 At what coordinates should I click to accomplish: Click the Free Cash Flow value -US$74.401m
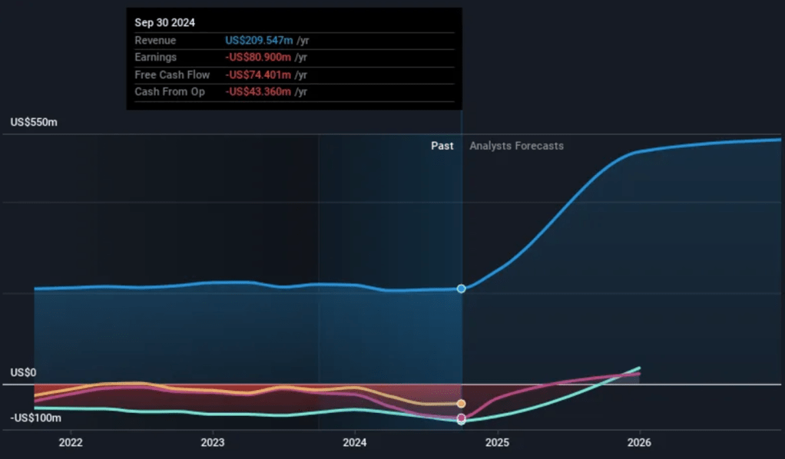pyautogui.click(x=259, y=74)
